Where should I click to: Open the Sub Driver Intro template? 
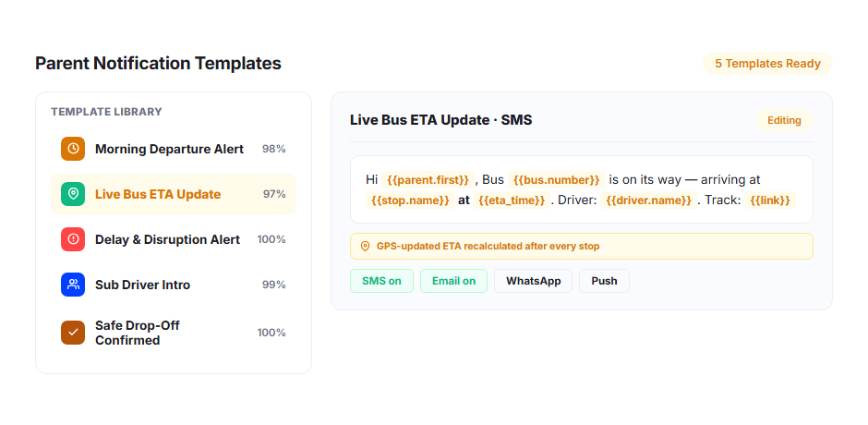174,285
